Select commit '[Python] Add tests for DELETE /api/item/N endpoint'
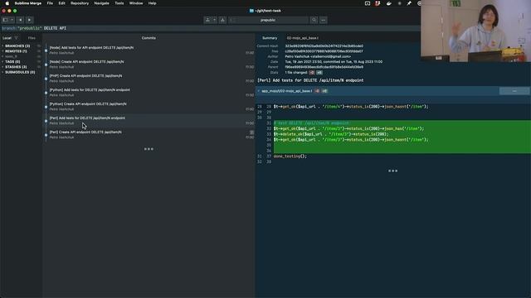531x298 pixels. point(149,92)
